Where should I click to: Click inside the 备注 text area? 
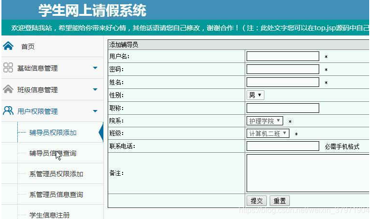(308, 173)
